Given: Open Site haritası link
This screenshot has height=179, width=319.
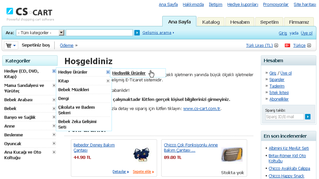Looking at the screenshot, I should tap(305, 4).
